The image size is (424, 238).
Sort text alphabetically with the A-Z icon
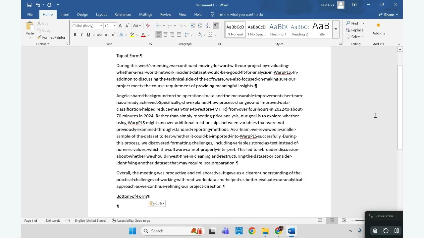208,26
